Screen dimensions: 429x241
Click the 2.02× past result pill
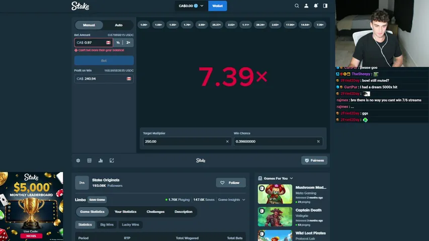pos(231,25)
